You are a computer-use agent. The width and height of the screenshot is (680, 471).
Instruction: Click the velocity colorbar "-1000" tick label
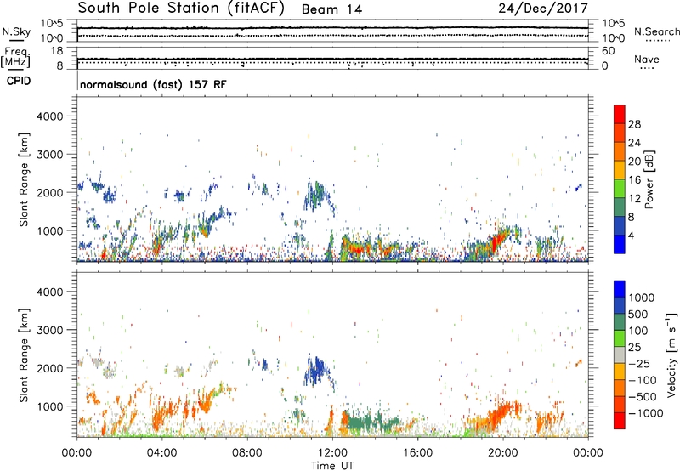646,413
